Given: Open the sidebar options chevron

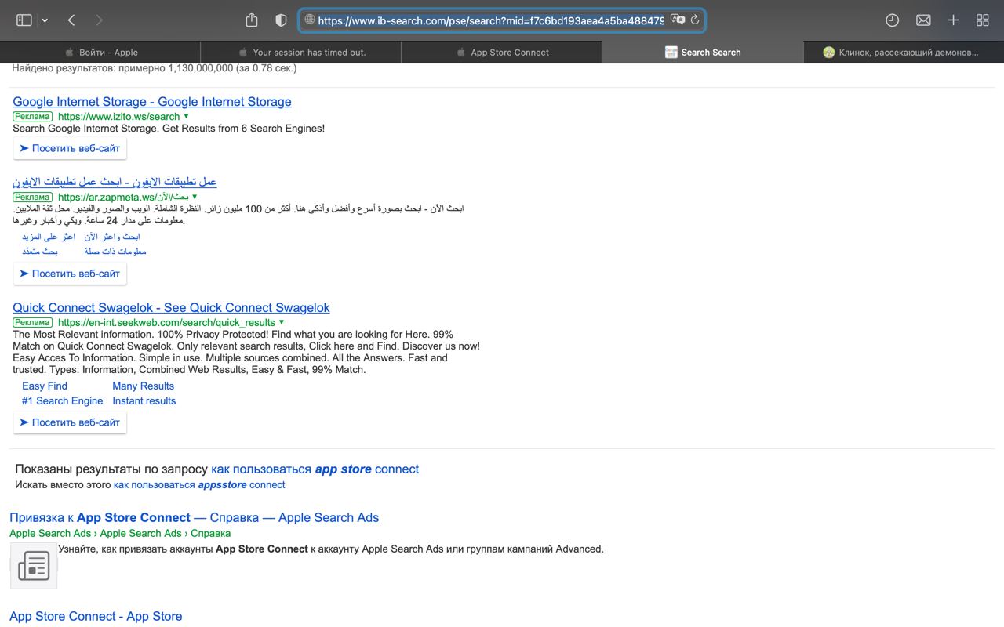Looking at the screenshot, I should [45, 20].
